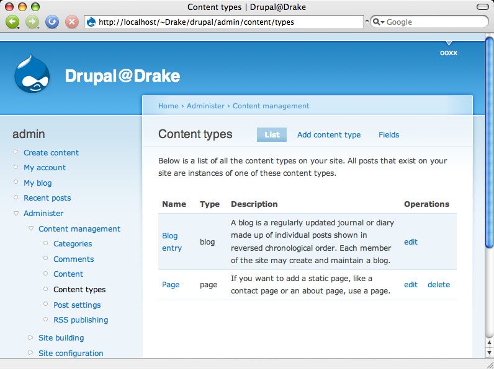494x369 pixels.
Task: Zoom the window with green button
Action: click(x=35, y=7)
